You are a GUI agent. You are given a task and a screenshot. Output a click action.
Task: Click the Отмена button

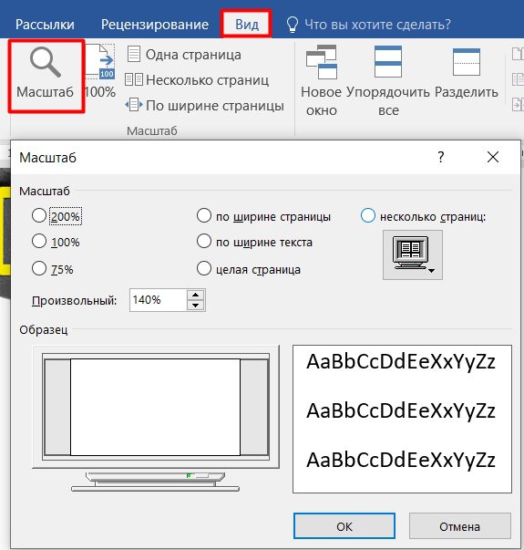pyautogui.click(x=459, y=526)
